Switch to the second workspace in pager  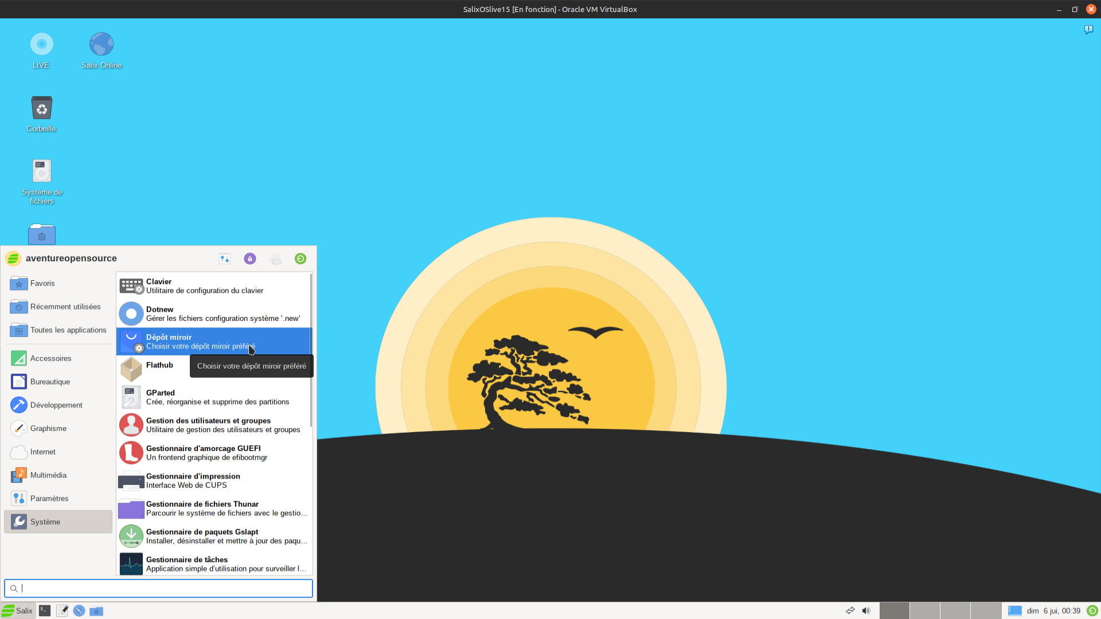(924, 611)
